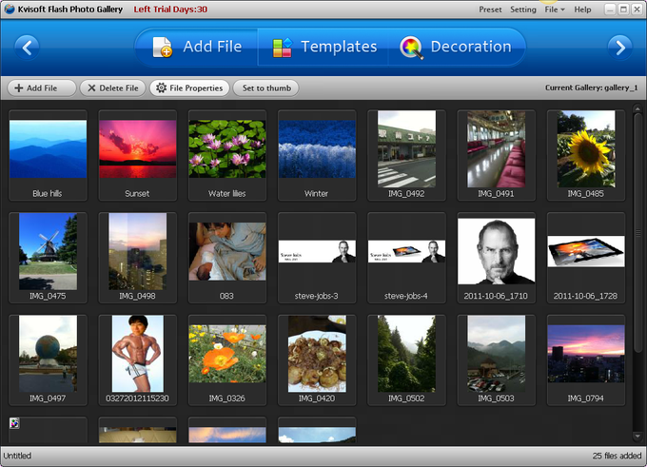Select the Sunset thumbnail
The width and height of the screenshot is (647, 467).
point(137,155)
